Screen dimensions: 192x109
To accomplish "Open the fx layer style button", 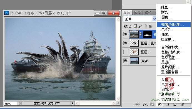I will click(145, 104).
